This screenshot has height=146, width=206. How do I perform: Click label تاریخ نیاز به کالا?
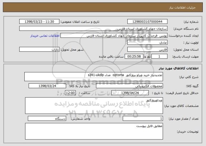click(79, 86)
